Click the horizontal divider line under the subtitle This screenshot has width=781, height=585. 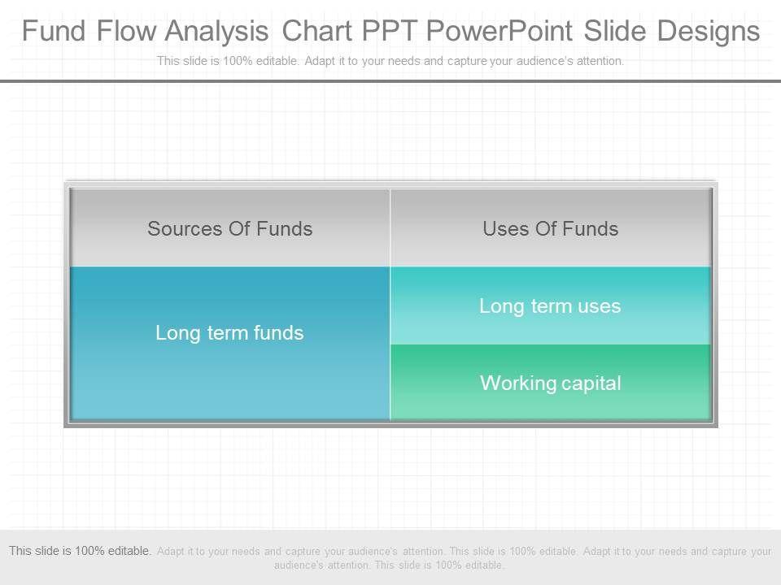(x=390, y=81)
